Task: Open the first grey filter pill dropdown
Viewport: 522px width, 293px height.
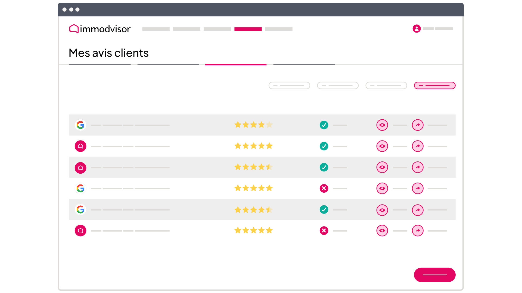Action: pos(289,85)
